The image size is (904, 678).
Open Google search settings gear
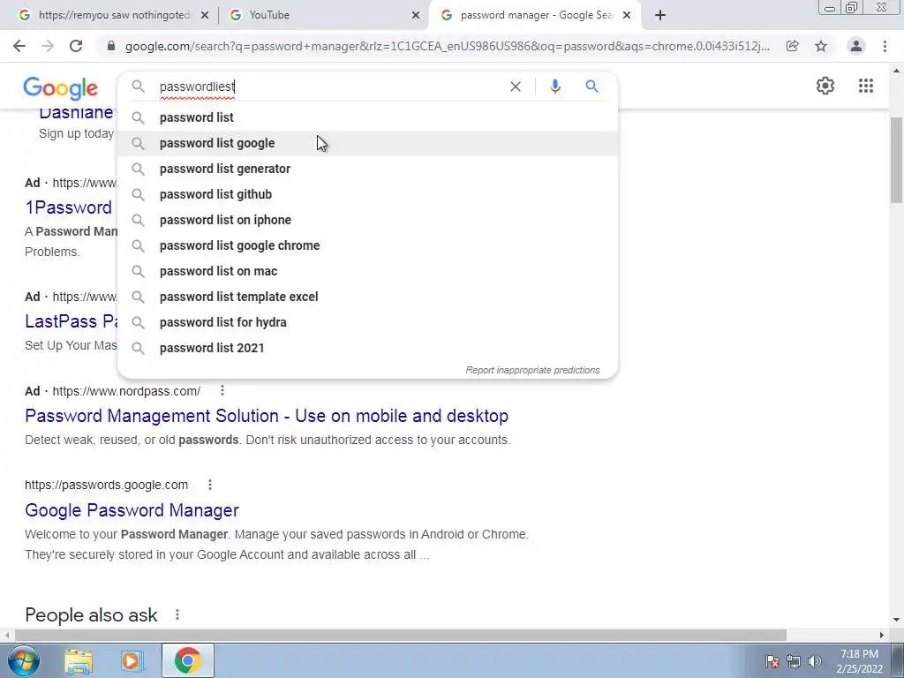tap(825, 86)
